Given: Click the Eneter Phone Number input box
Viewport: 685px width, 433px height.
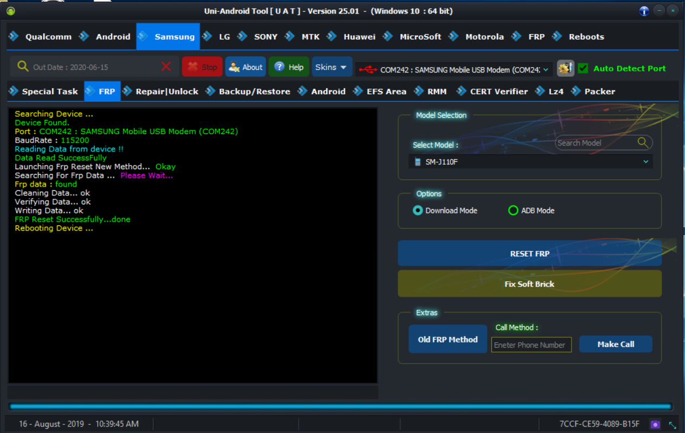Looking at the screenshot, I should (x=531, y=345).
